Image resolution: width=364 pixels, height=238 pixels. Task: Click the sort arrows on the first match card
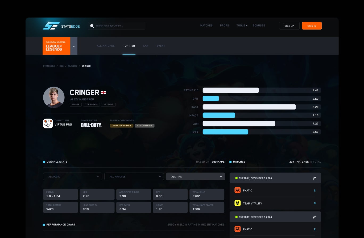[314, 178]
